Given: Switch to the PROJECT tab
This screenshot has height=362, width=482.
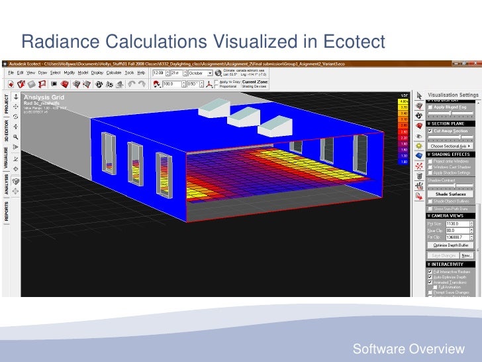Looking at the screenshot, I should [7, 104].
